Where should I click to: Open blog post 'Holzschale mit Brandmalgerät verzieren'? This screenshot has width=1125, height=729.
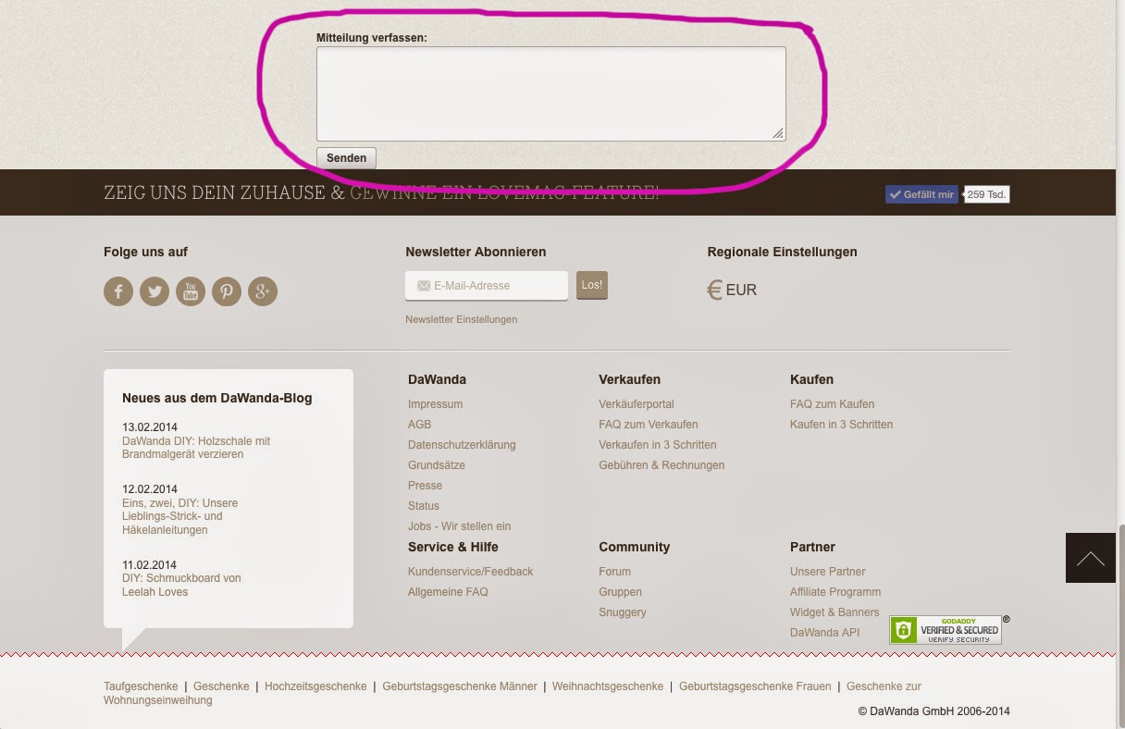pos(196,448)
